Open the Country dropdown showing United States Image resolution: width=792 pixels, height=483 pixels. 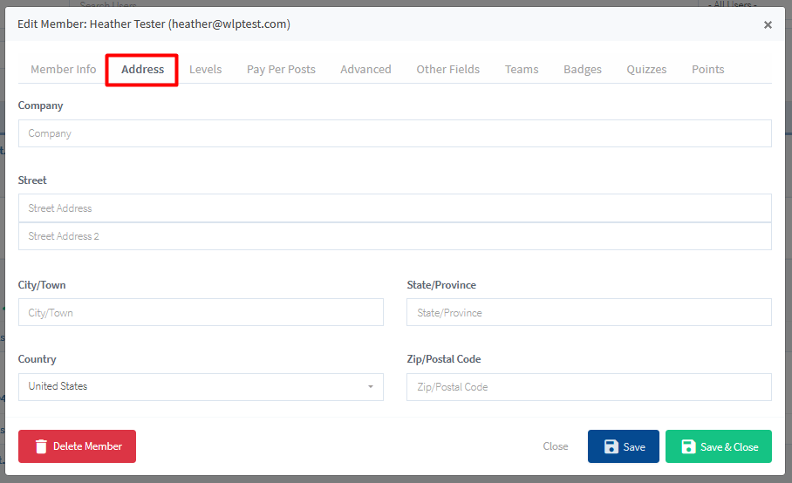201,387
